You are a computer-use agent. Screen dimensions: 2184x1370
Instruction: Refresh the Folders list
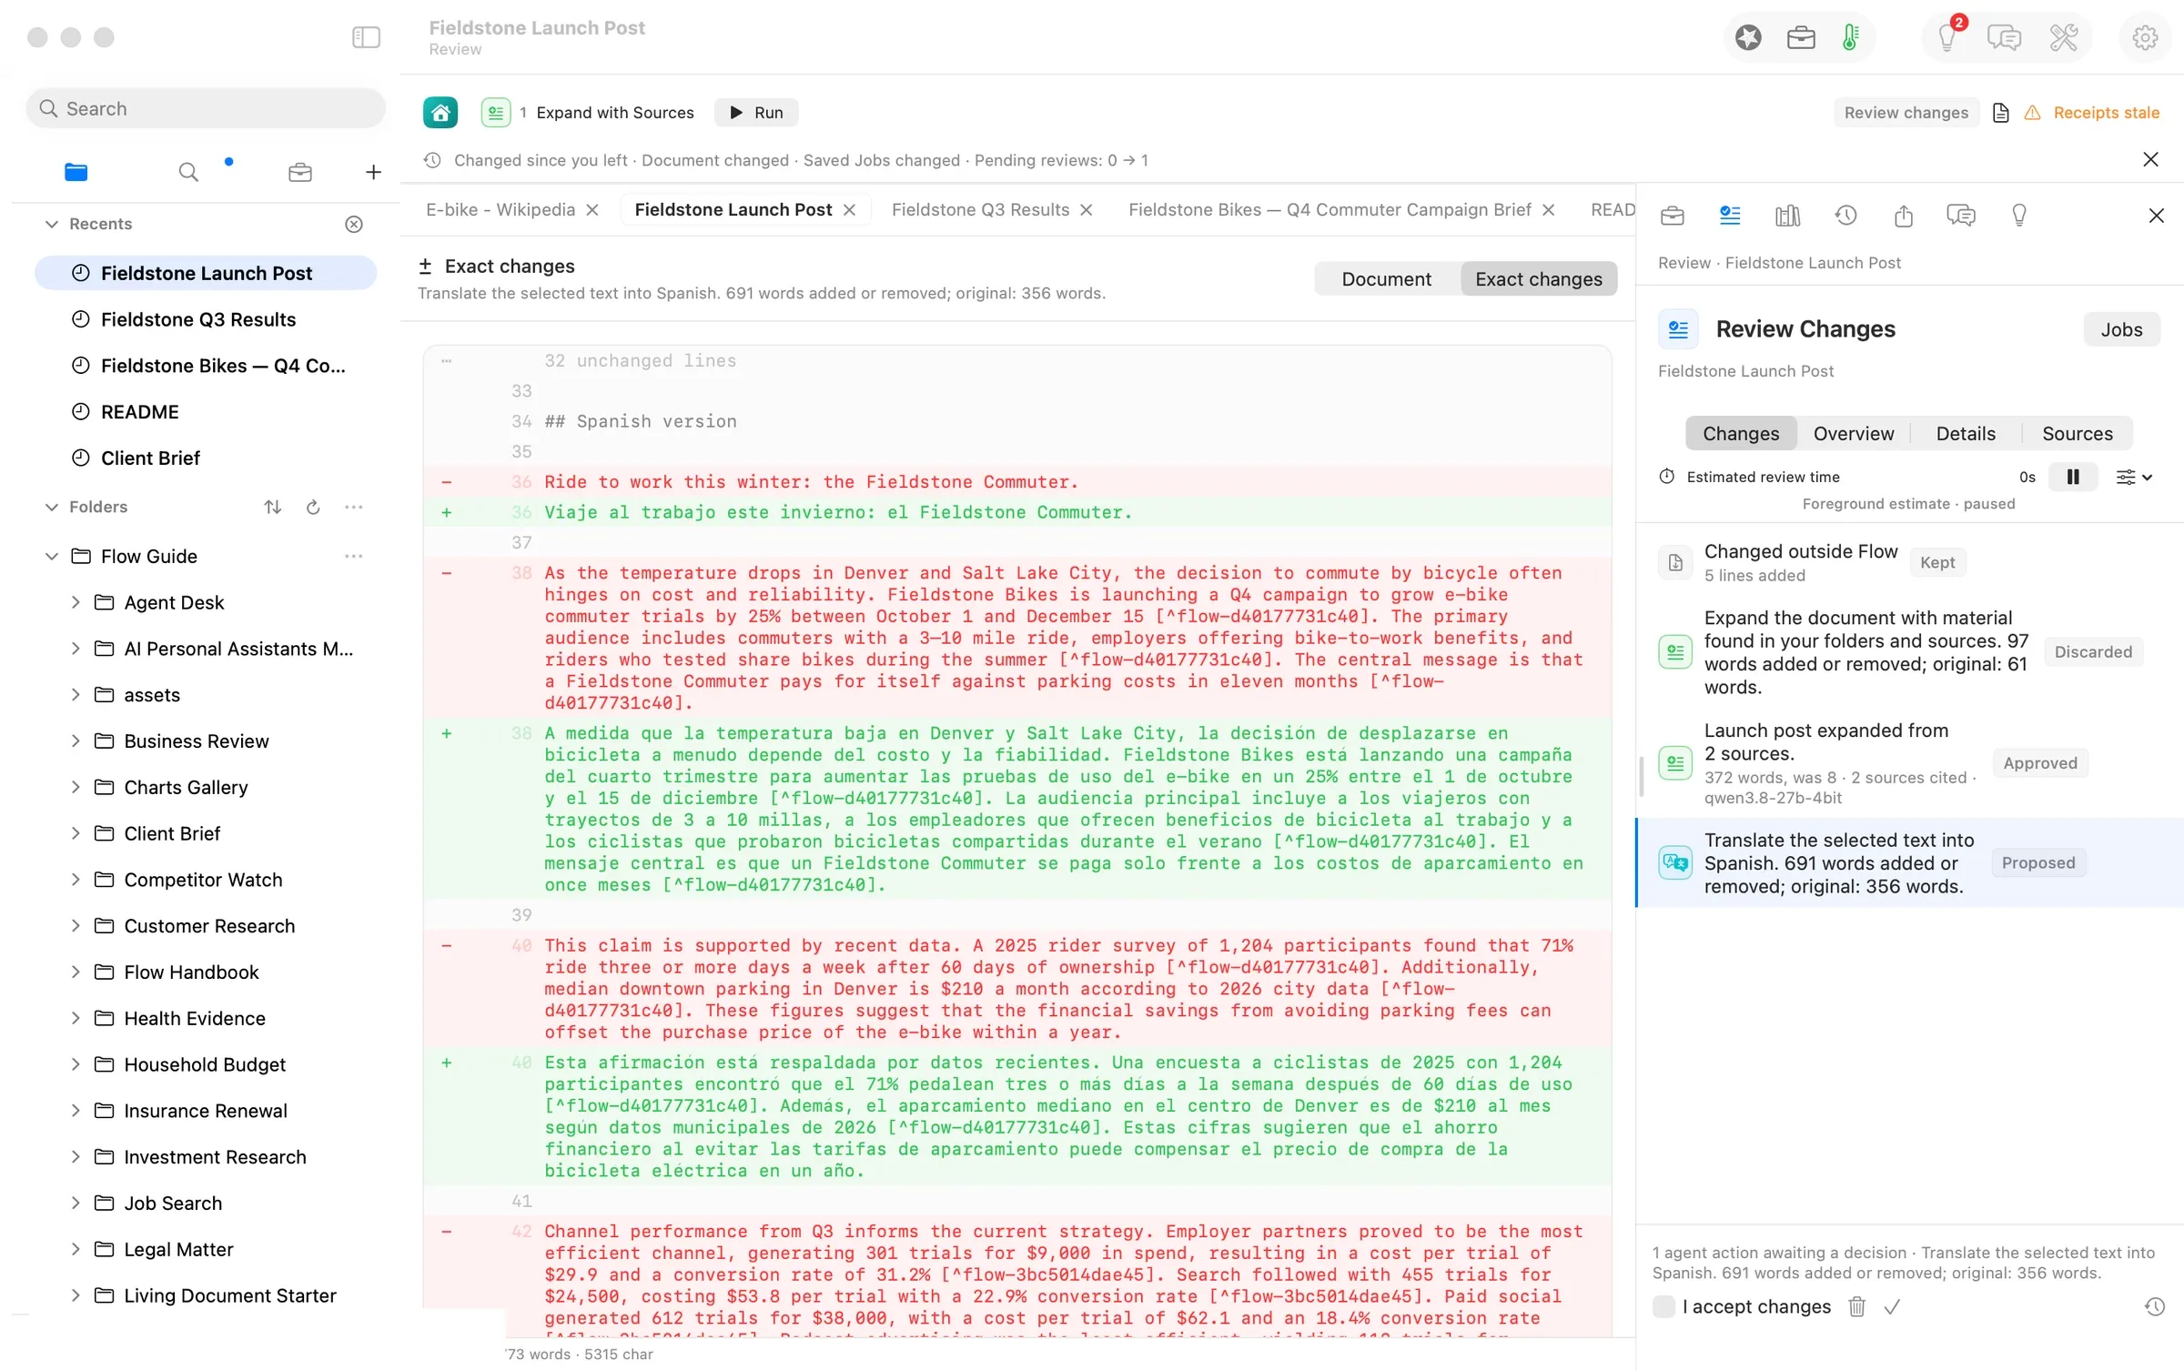[313, 508]
